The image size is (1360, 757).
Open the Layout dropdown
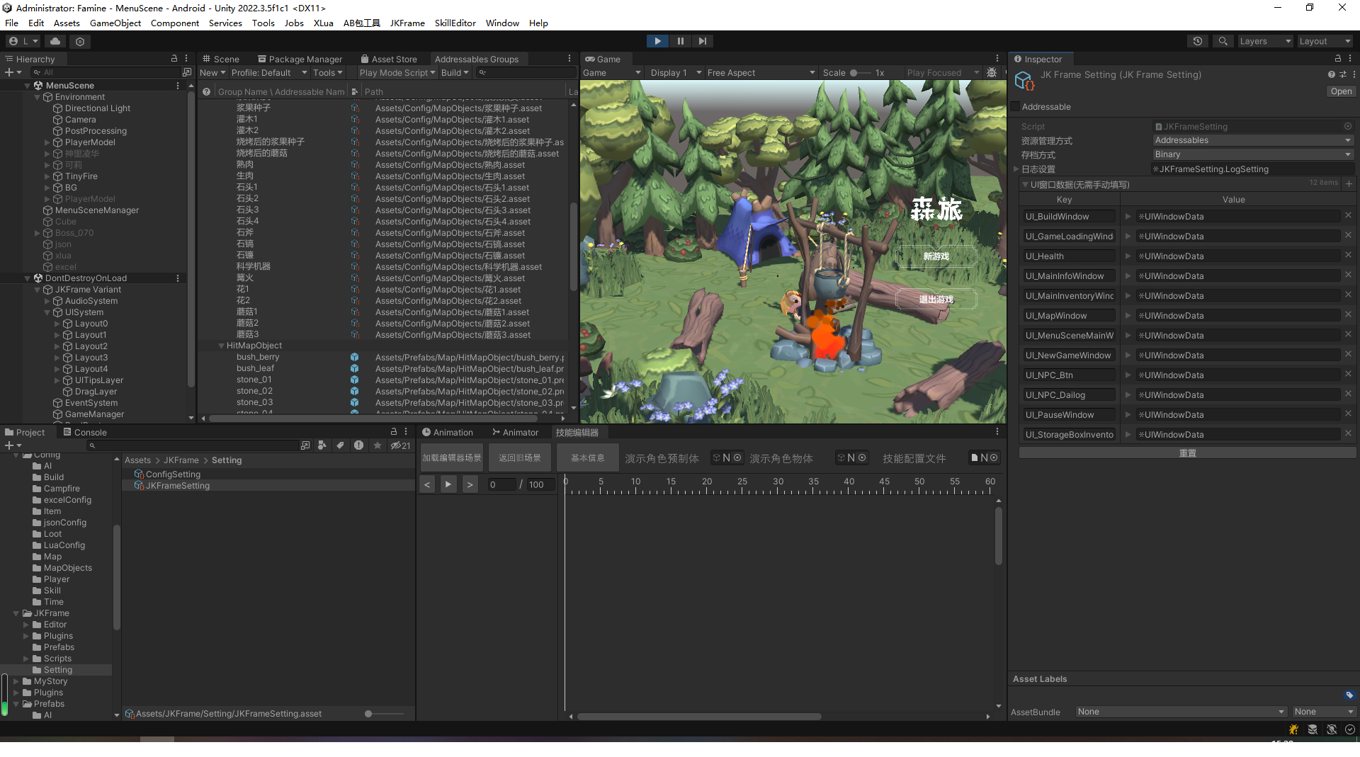tap(1324, 41)
